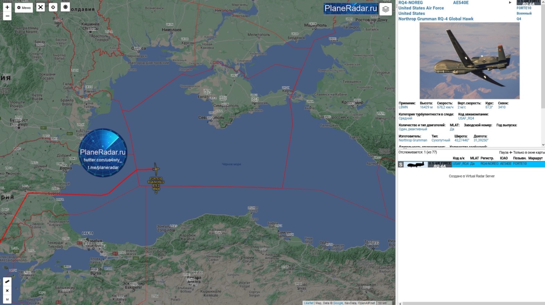Click the Пауза pause link
Viewport: 545px width, 305px height.
click(504, 152)
